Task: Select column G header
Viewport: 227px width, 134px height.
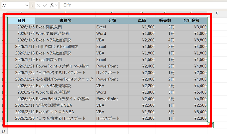Action: [x=217, y=13]
